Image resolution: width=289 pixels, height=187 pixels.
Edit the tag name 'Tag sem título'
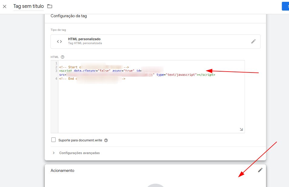[29, 6]
